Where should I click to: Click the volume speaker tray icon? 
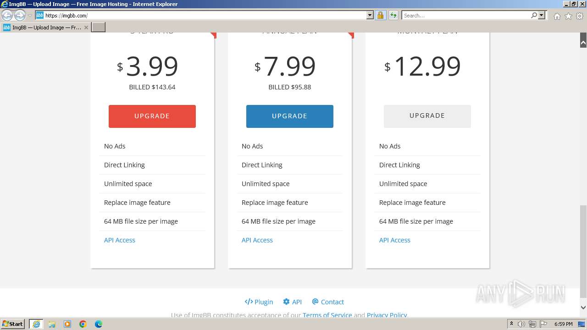pos(521,324)
